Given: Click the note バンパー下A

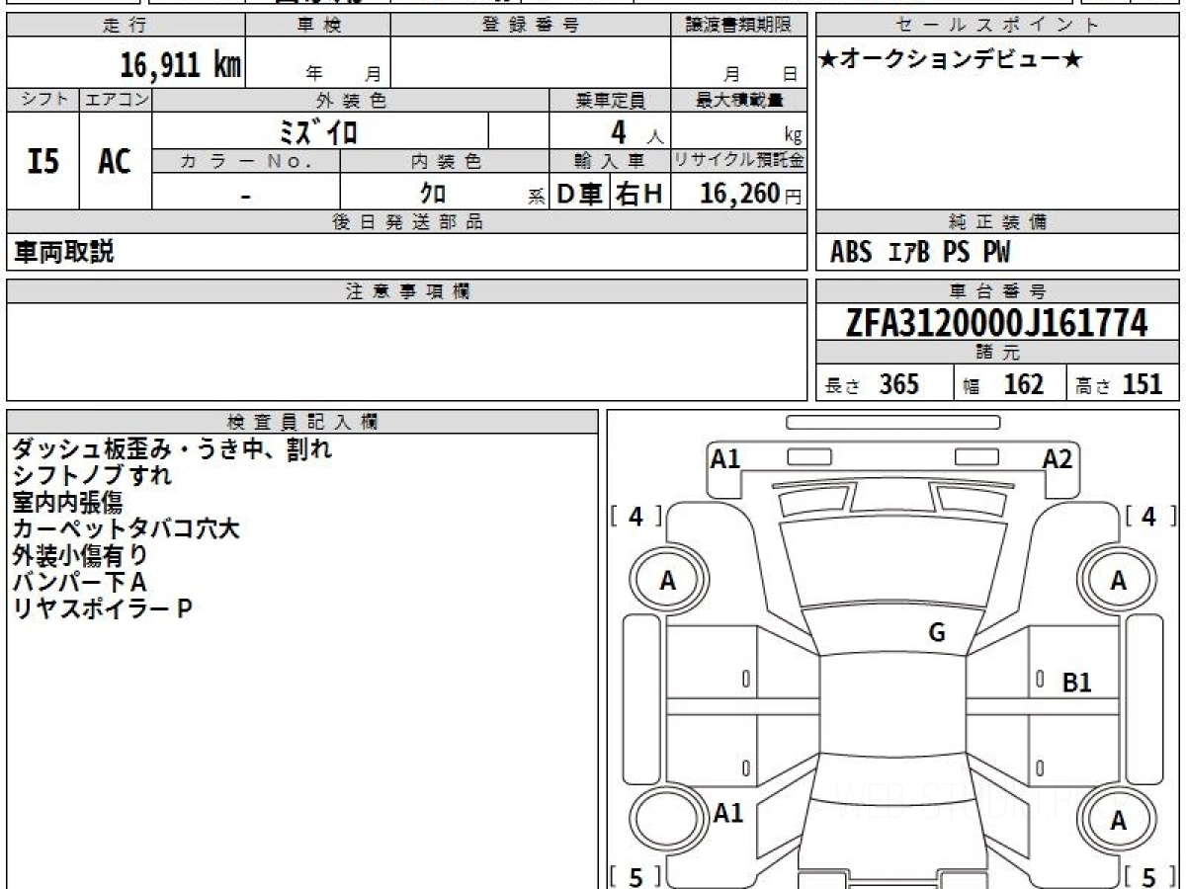Looking at the screenshot, I should click(x=79, y=583).
